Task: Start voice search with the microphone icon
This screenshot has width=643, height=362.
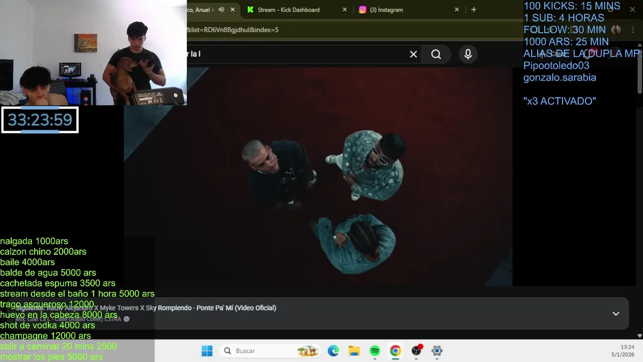Action: click(468, 54)
